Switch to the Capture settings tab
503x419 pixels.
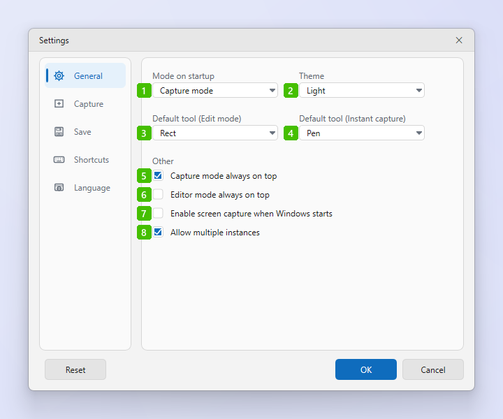coord(85,103)
